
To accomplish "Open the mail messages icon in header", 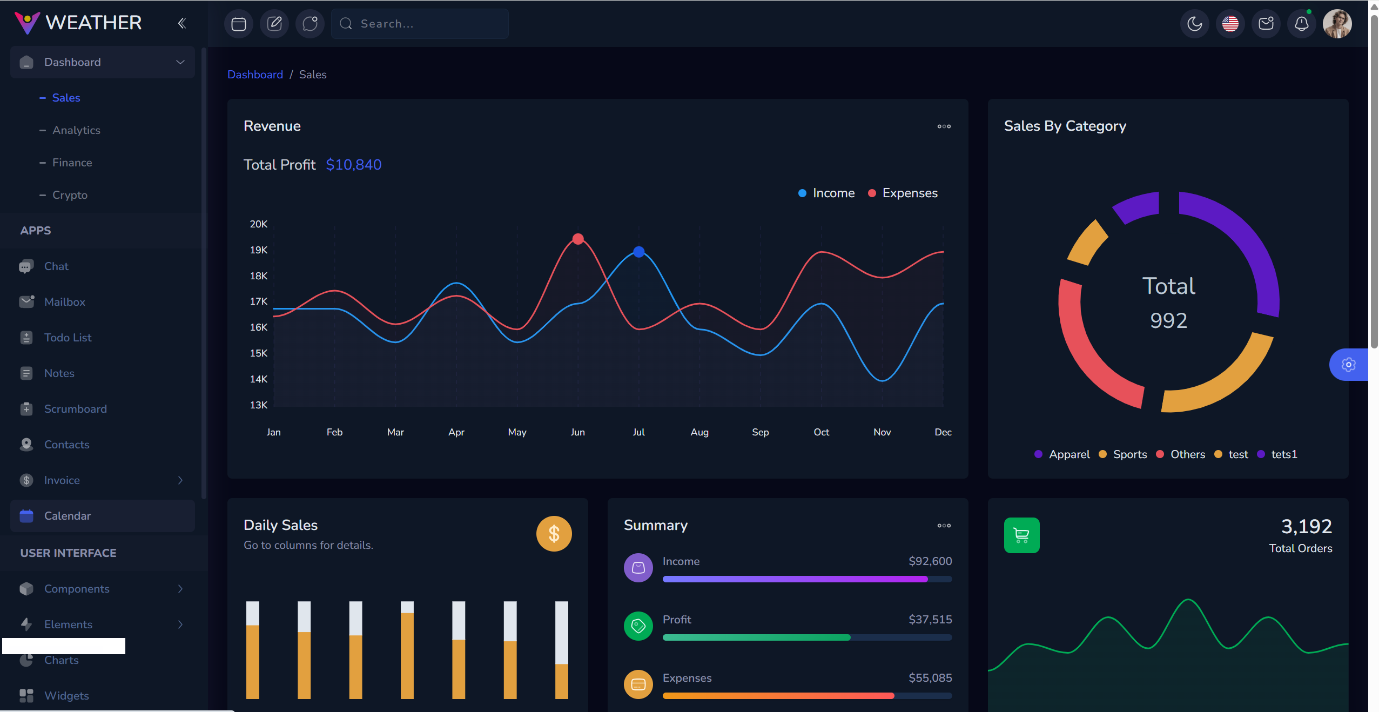I will 1266,24.
